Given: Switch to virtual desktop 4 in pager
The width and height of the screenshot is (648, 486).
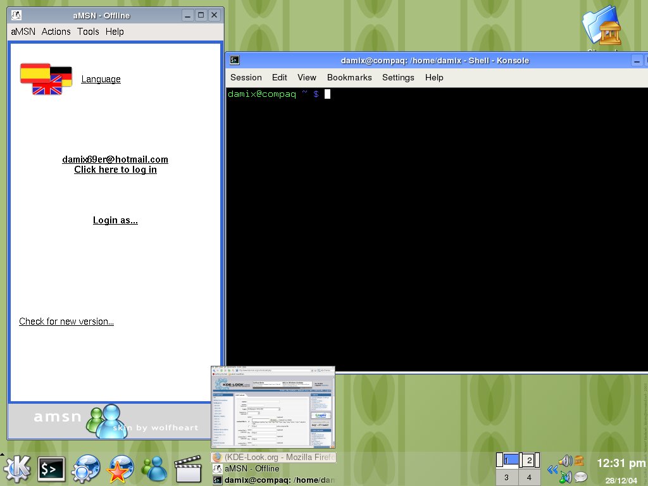Looking at the screenshot, I should pyautogui.click(x=529, y=477).
